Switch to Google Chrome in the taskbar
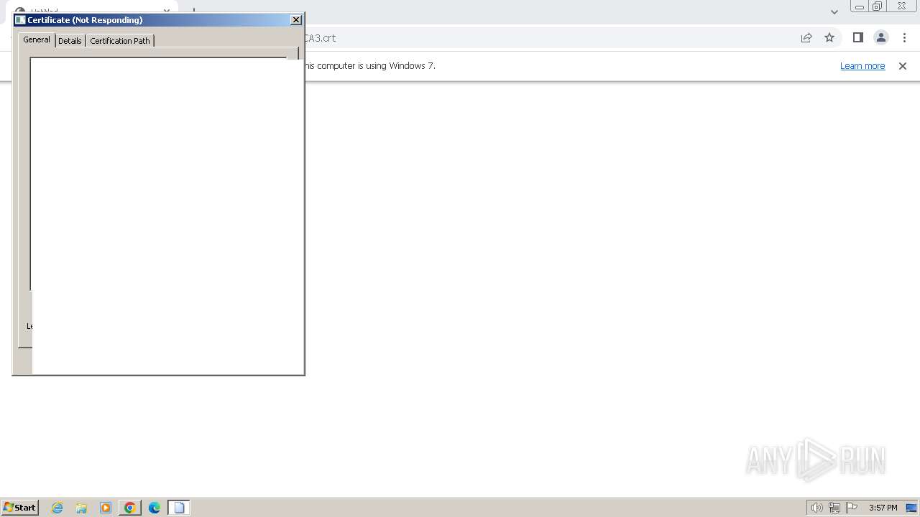Viewport: 920px width, 517px height. 130,508
